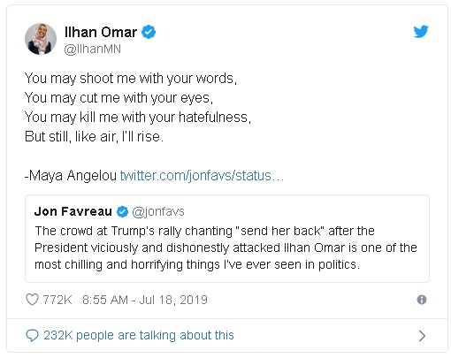This screenshot has width=451, height=358.
Task: Click the Jon Favreau name
Action: point(73,211)
